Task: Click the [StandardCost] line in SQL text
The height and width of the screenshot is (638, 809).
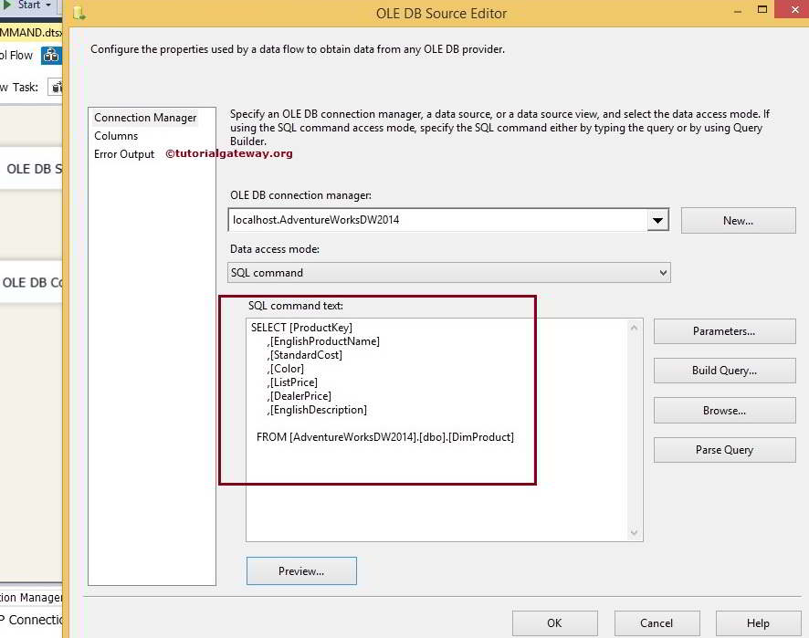Action: [305, 355]
